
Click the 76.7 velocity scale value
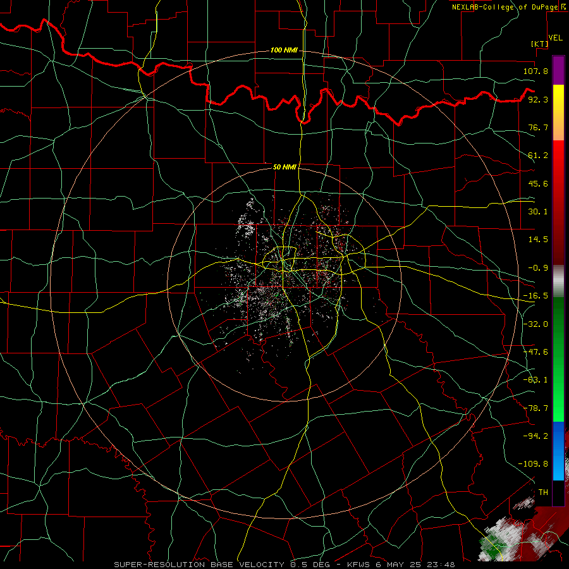click(x=538, y=127)
